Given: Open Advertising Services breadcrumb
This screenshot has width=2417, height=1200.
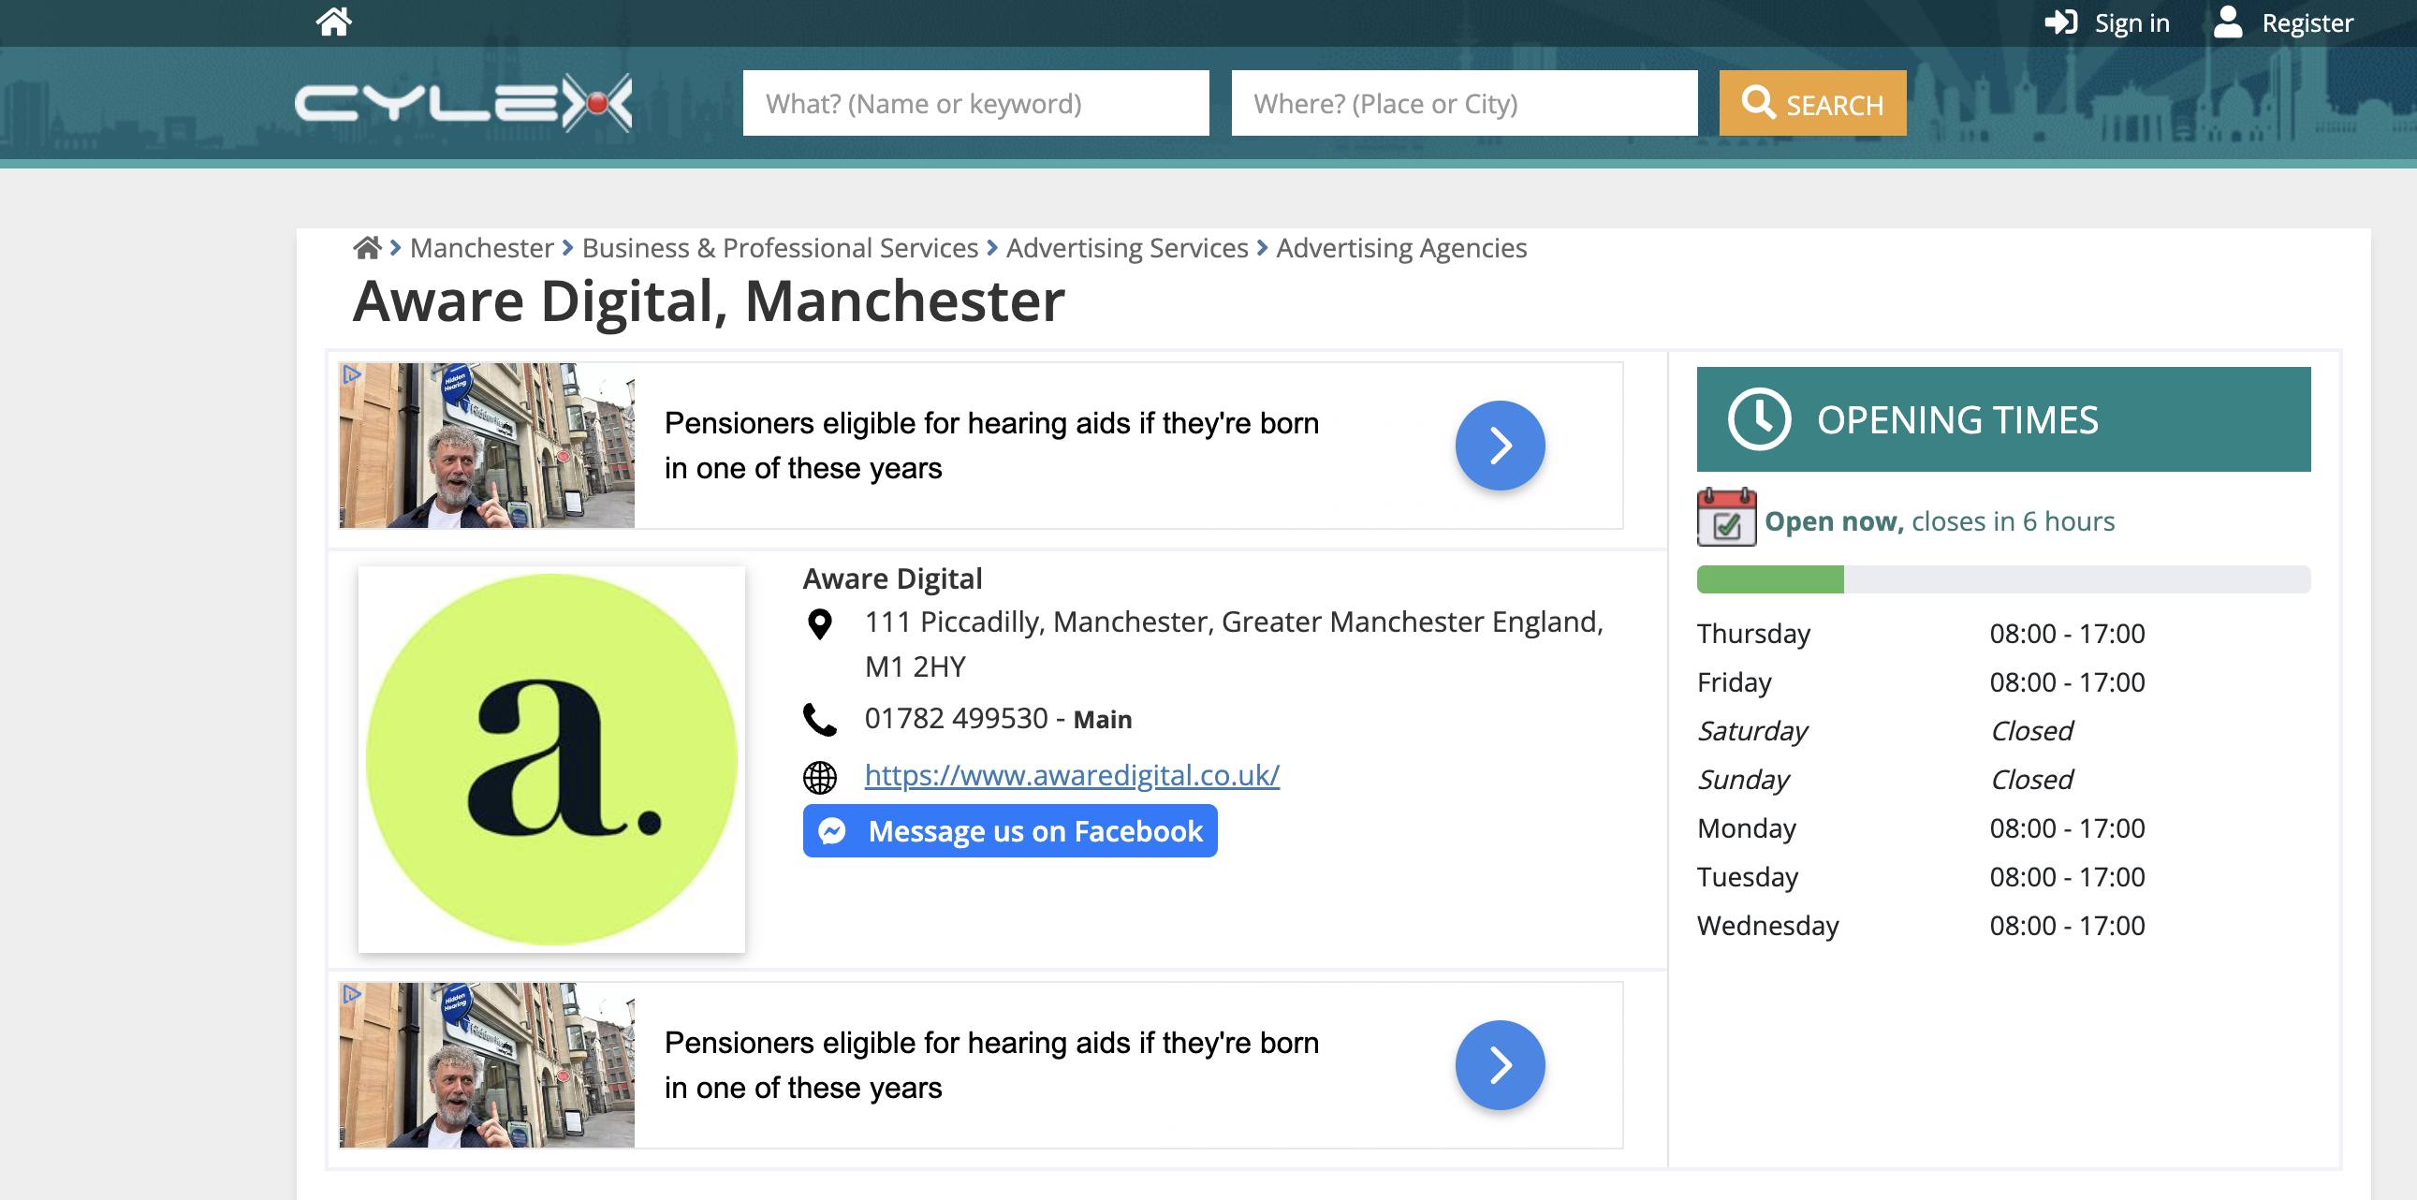Looking at the screenshot, I should coord(1127,248).
